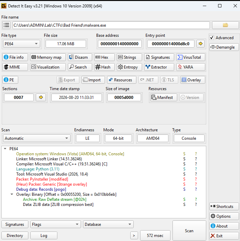The width and height of the screenshot is (240, 241).
Task: Click the file name path field
Action: (111, 25)
